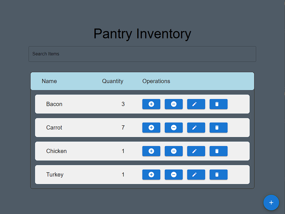Delete the Carrot row using trash icon

click(219, 128)
